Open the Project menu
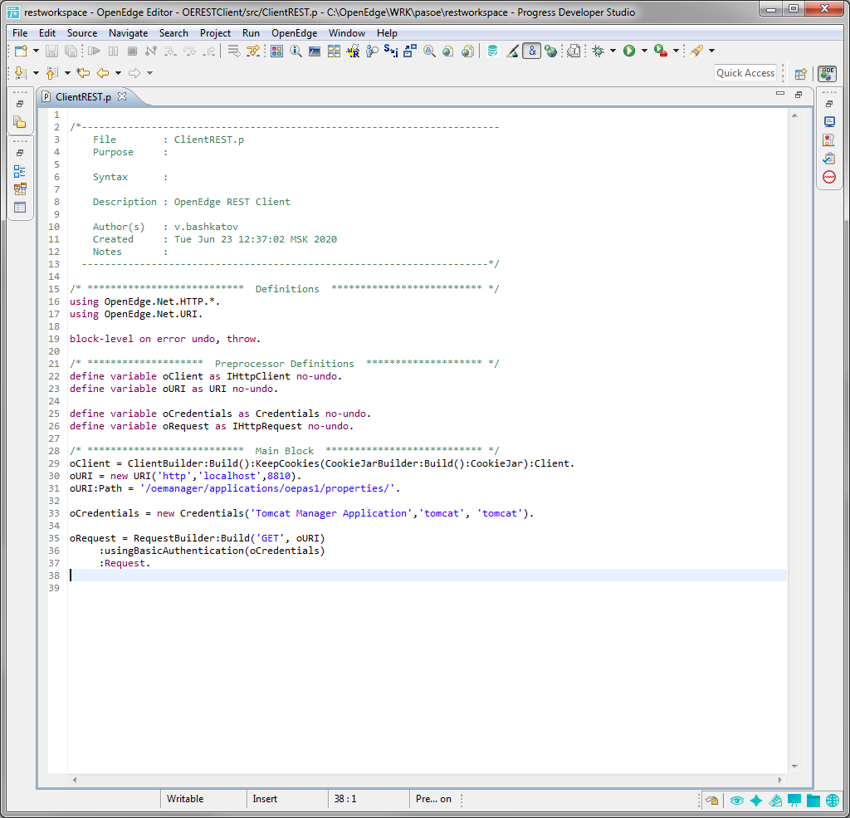This screenshot has height=818, width=850. point(215,33)
